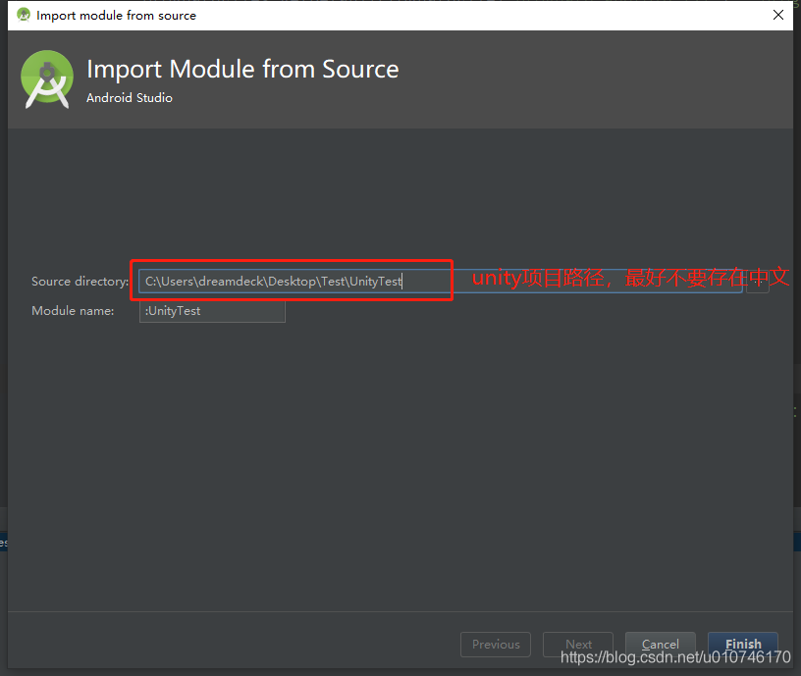The height and width of the screenshot is (676, 801).
Task: Click the Android Studio logo in header
Action: [47, 79]
